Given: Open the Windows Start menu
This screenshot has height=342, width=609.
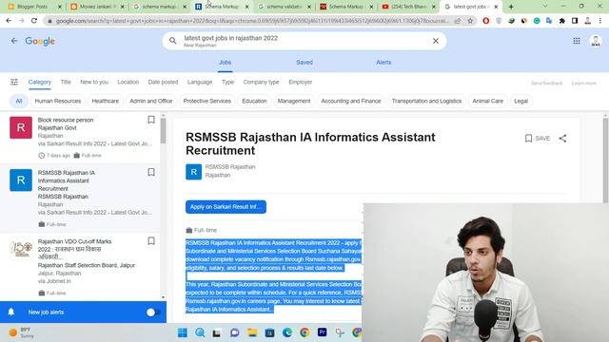Looking at the screenshot, I should 183,332.
